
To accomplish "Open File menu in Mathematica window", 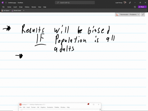I will [x=20, y=107].
